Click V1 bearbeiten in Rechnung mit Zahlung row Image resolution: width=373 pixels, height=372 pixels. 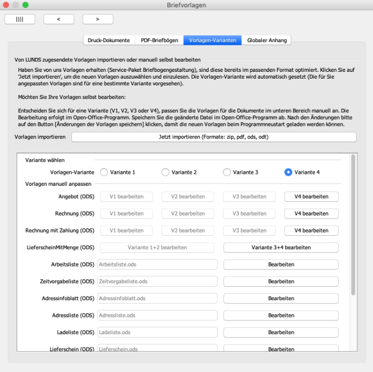(x=126, y=230)
